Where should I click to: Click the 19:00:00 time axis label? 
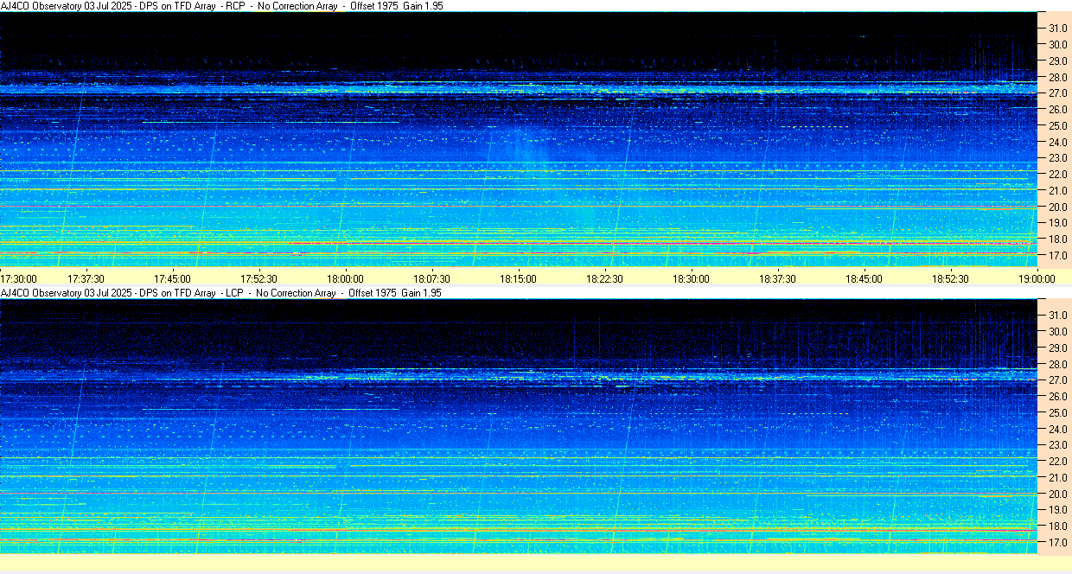click(1037, 278)
